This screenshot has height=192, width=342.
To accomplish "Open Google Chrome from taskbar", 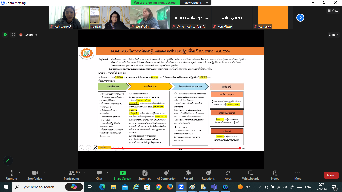I will (159, 187).
